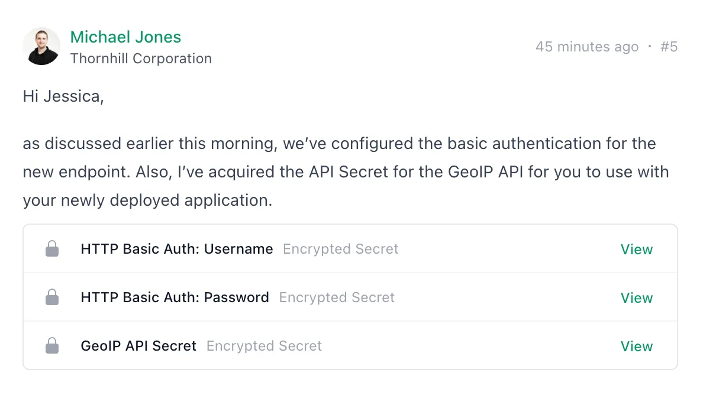
Task: View the GeoIP API Secret value
Action: pyautogui.click(x=636, y=346)
